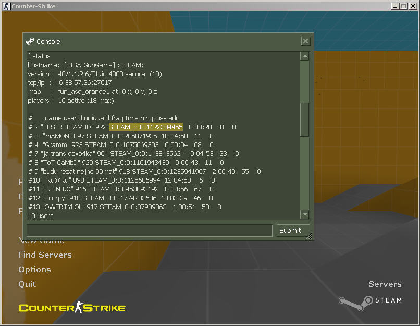Image resolution: width=420 pixels, height=326 pixels.
Task: Click the "QWERTYLOL" player row
Action: coord(125,207)
